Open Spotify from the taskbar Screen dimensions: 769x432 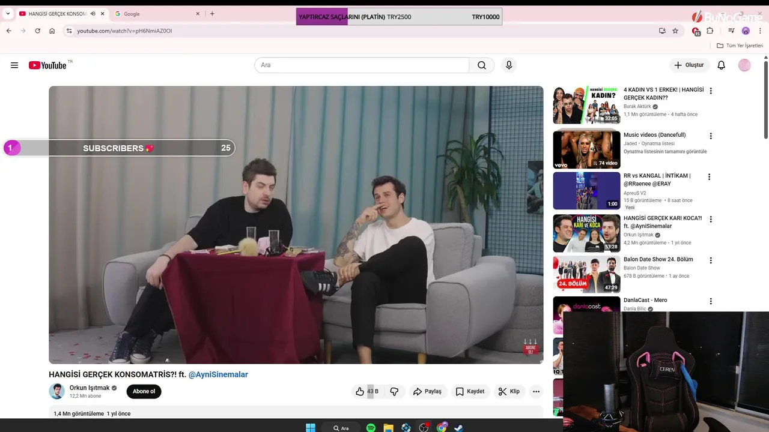point(371,427)
